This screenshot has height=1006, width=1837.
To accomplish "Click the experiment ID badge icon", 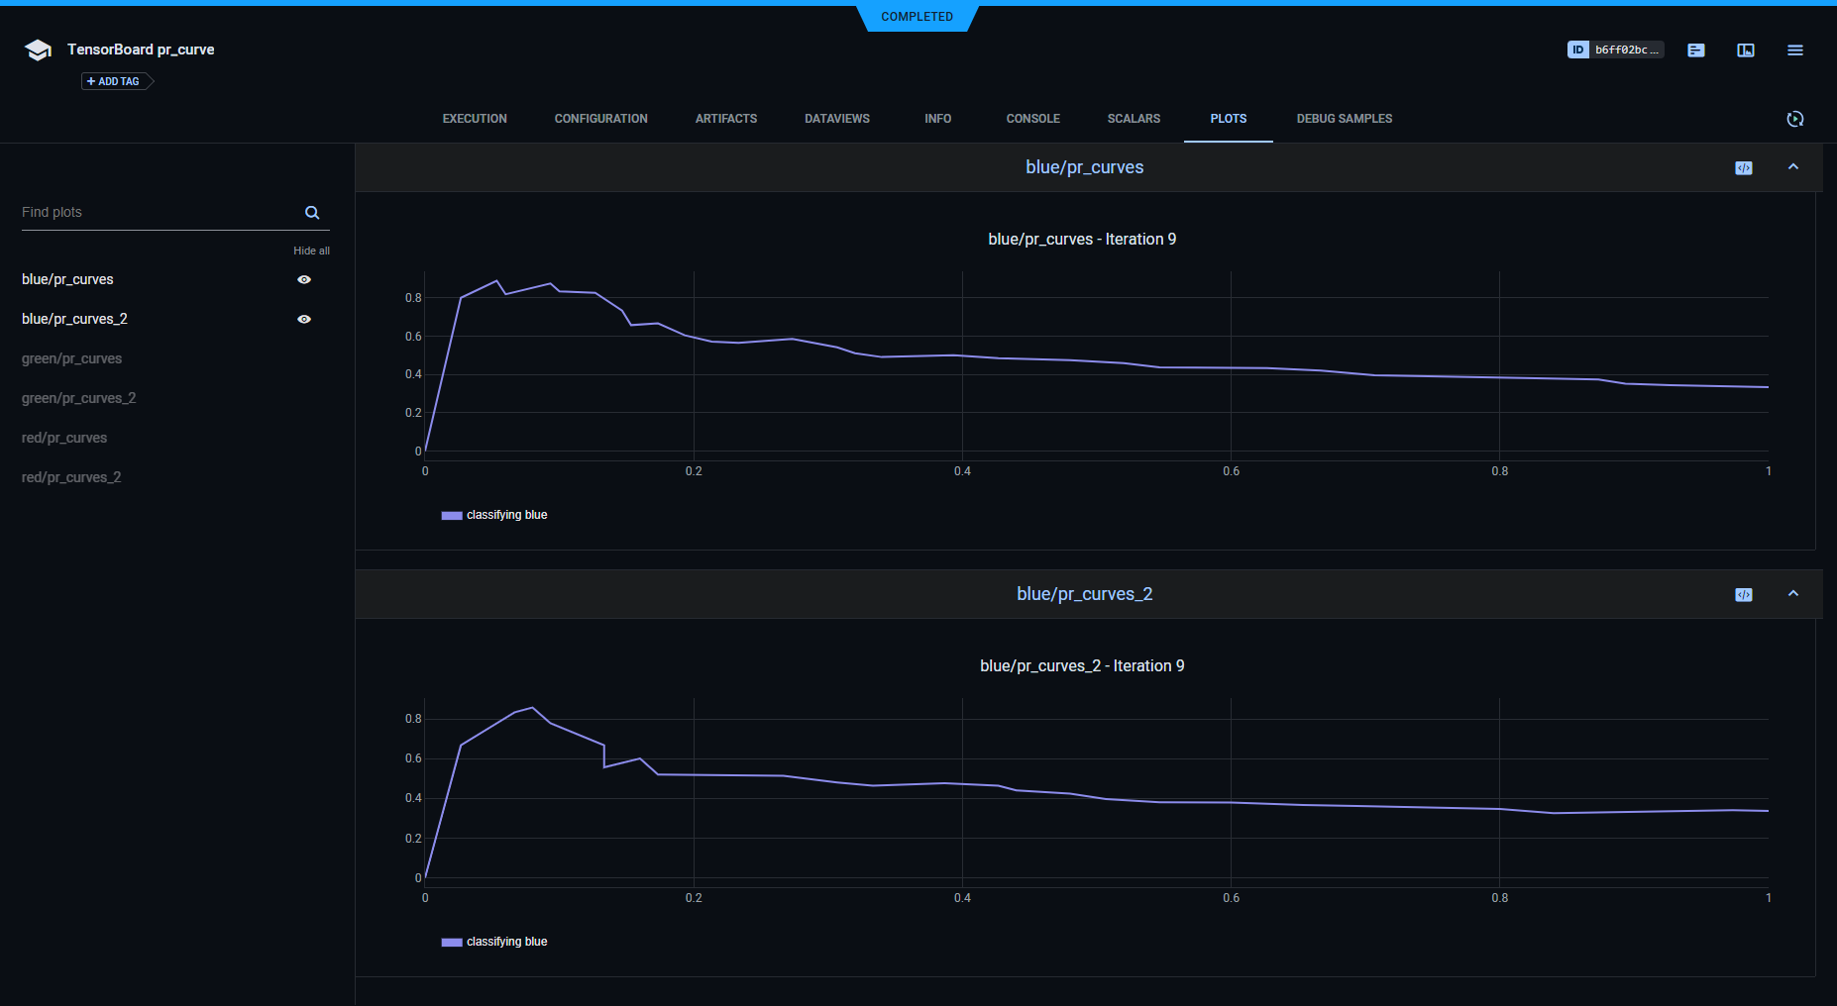I will [1577, 50].
